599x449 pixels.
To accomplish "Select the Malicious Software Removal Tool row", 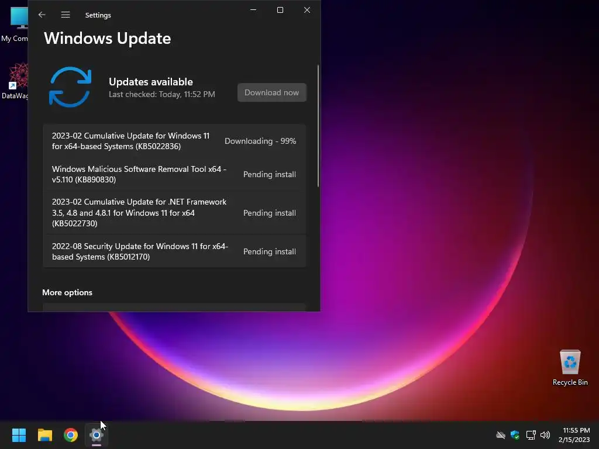I will [x=174, y=174].
